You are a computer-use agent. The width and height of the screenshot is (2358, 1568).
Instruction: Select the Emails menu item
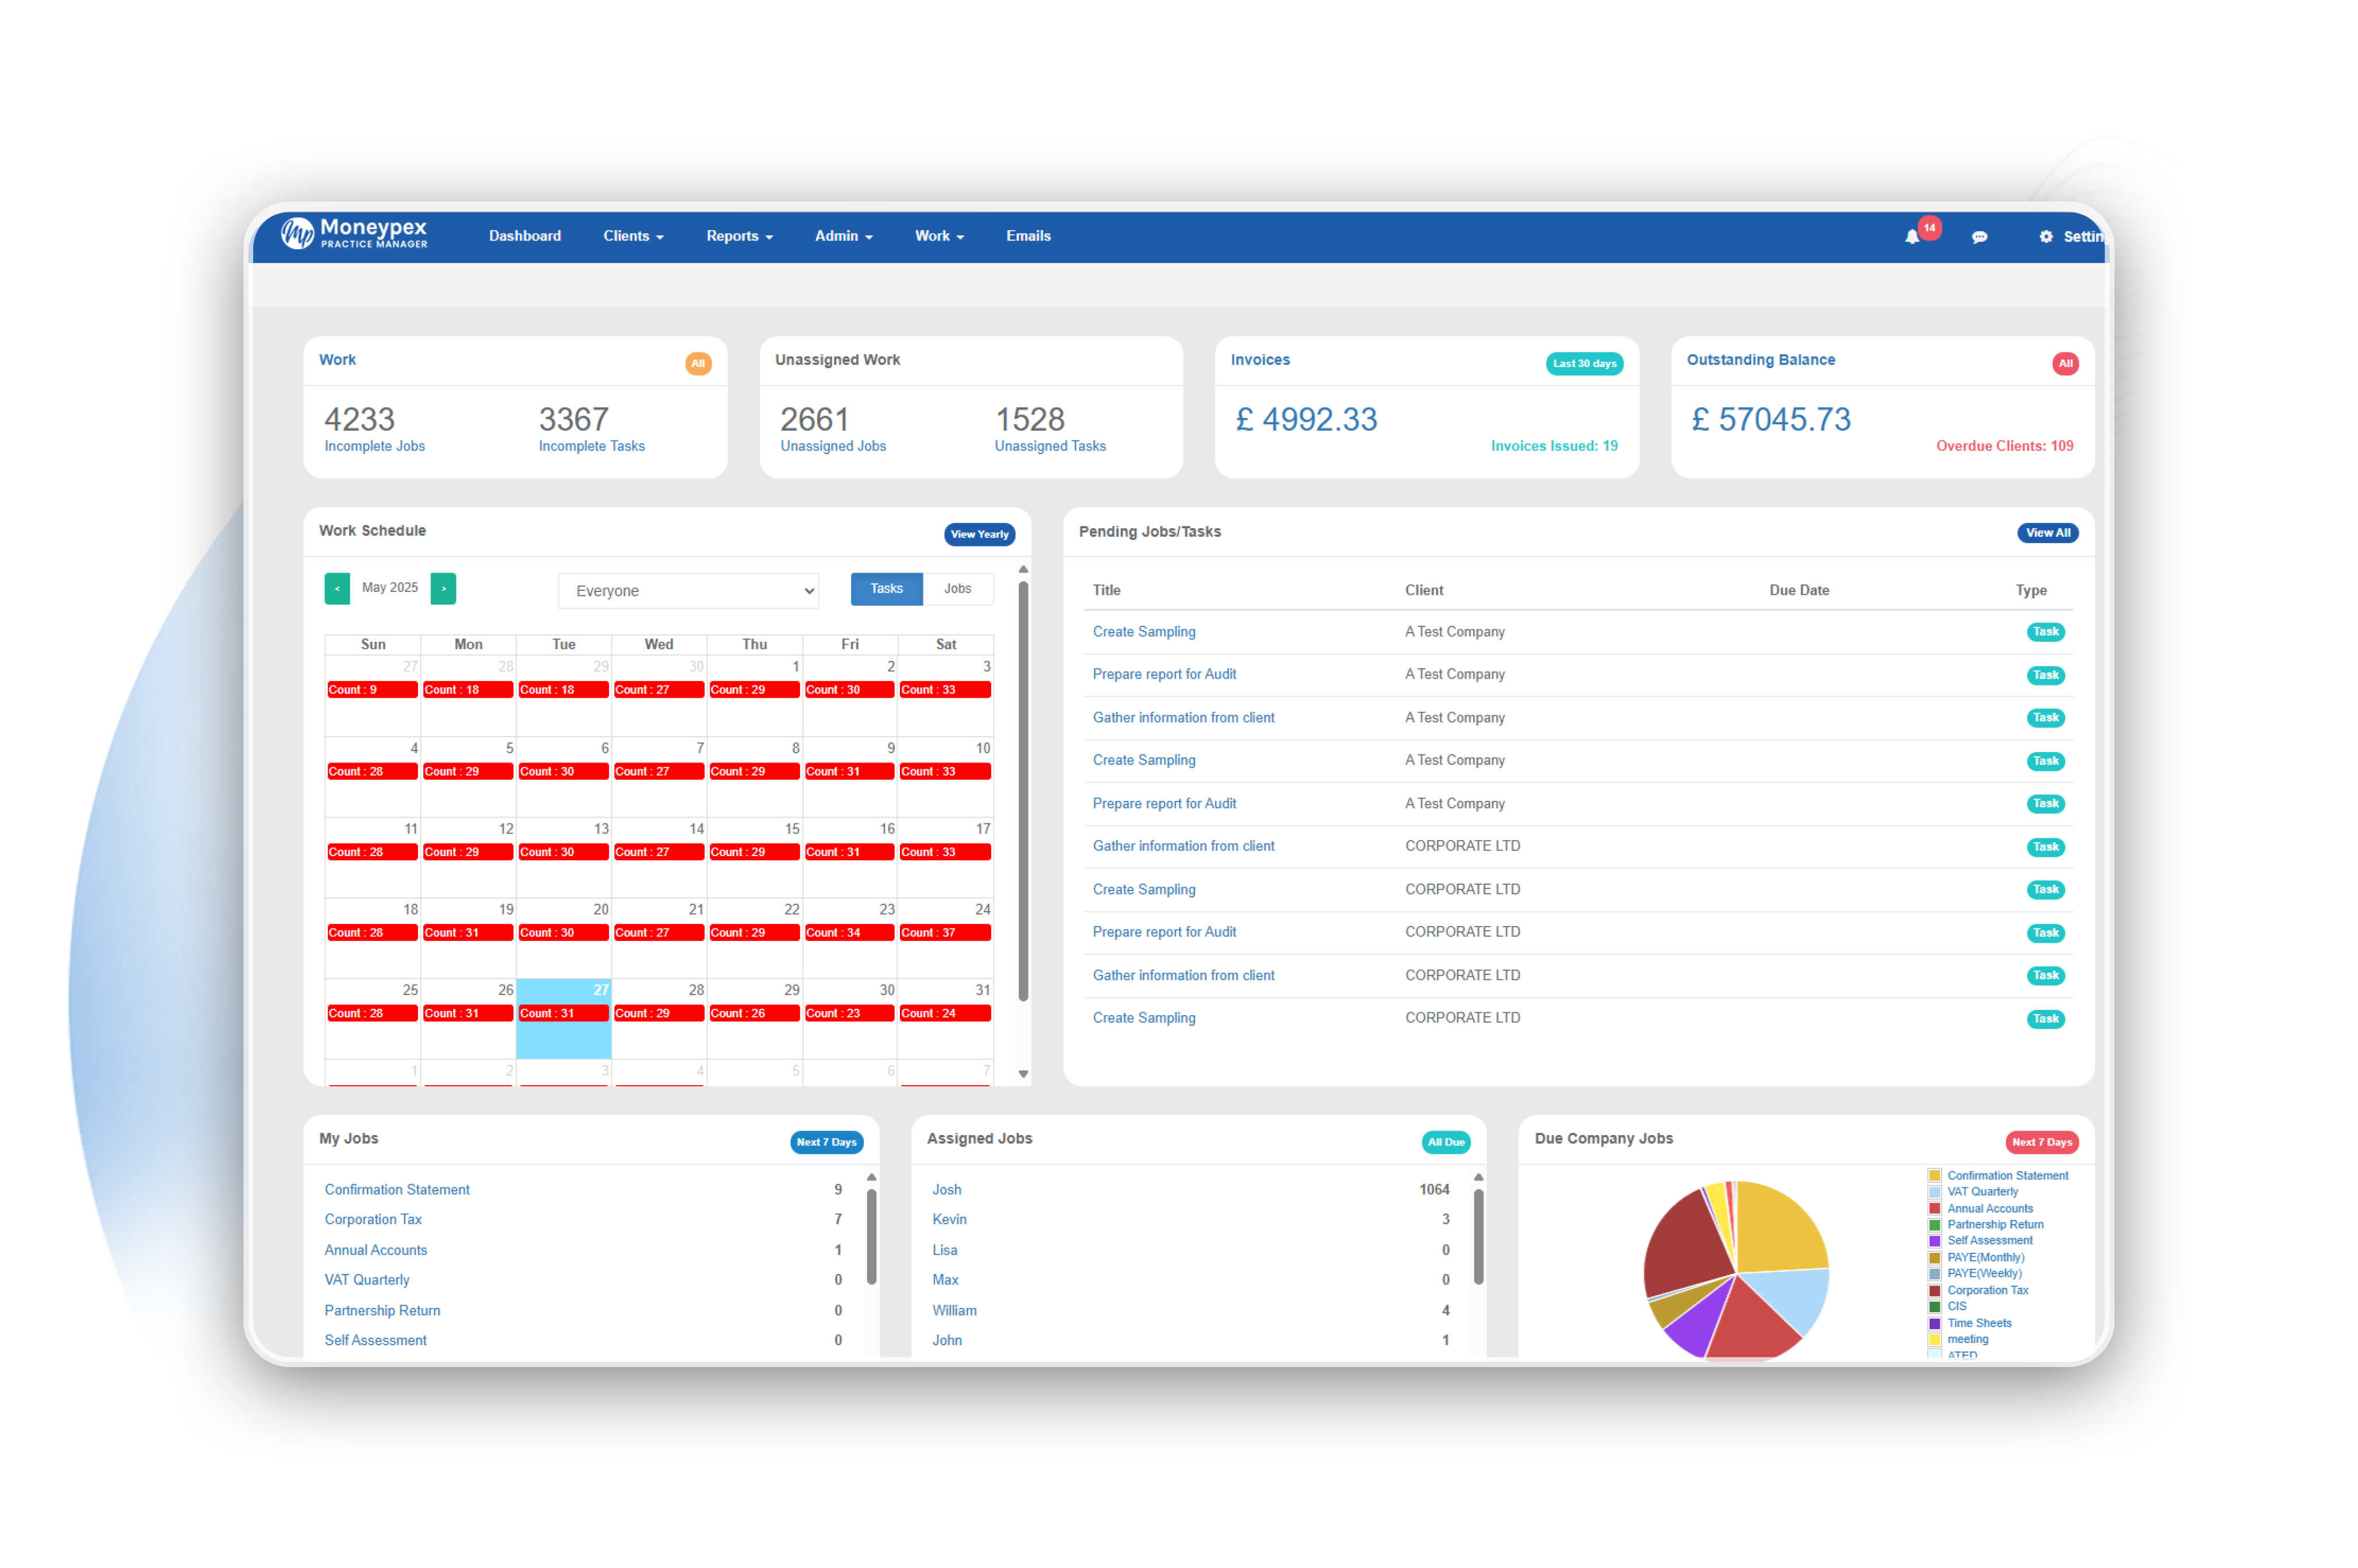coord(1028,236)
